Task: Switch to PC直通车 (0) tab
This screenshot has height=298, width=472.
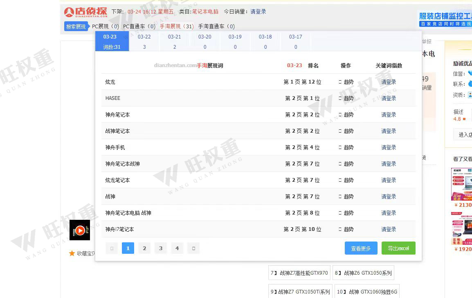Action: 139,27
